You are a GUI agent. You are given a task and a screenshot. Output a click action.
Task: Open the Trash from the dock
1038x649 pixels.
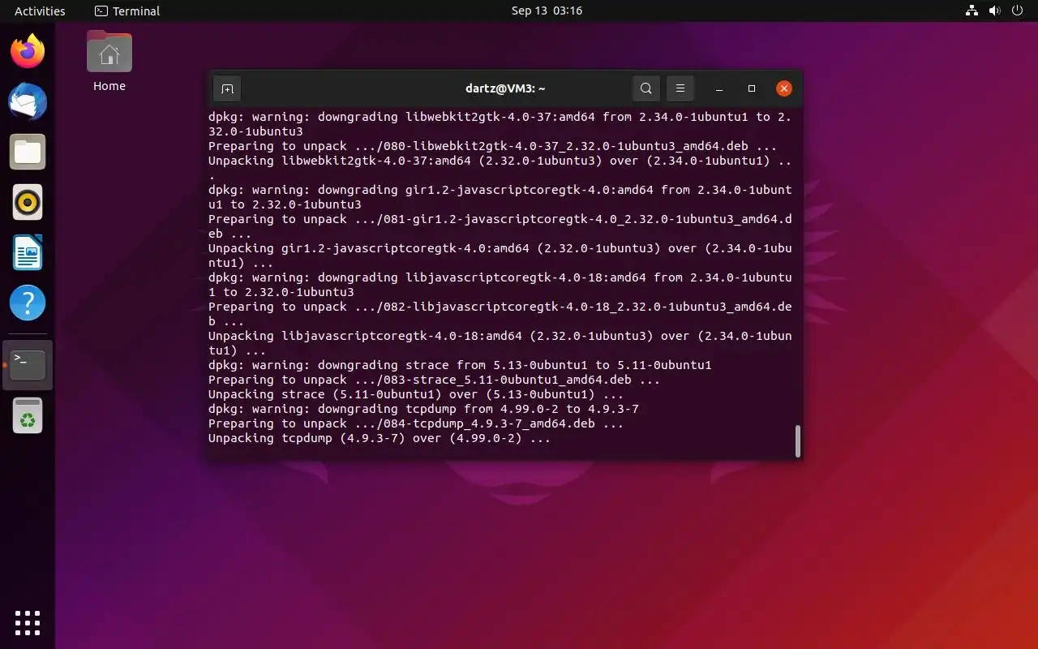point(28,415)
